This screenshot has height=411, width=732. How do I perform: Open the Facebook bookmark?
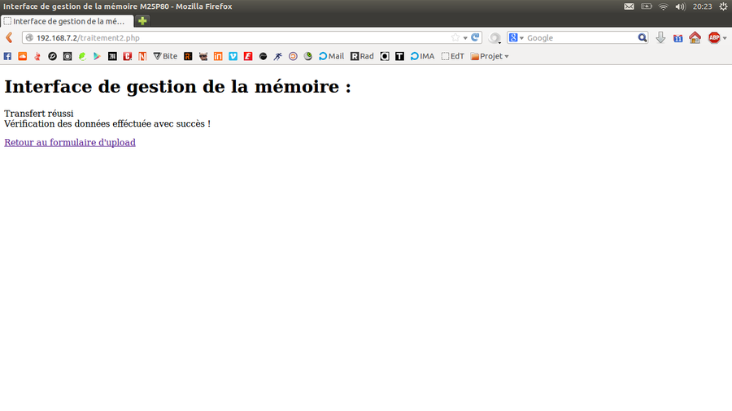tap(8, 56)
